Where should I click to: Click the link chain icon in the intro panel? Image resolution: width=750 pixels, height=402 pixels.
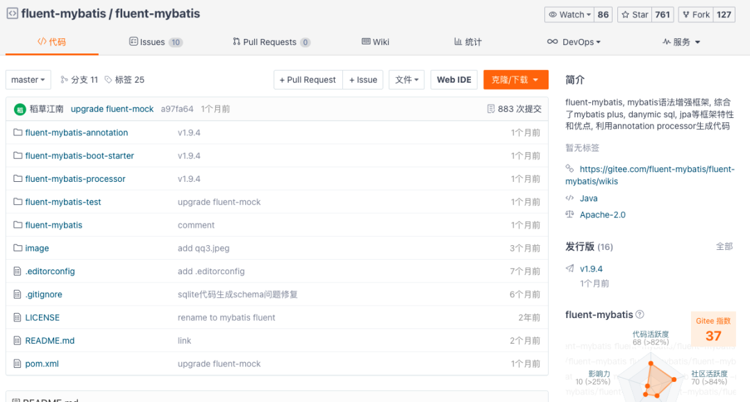pos(569,168)
